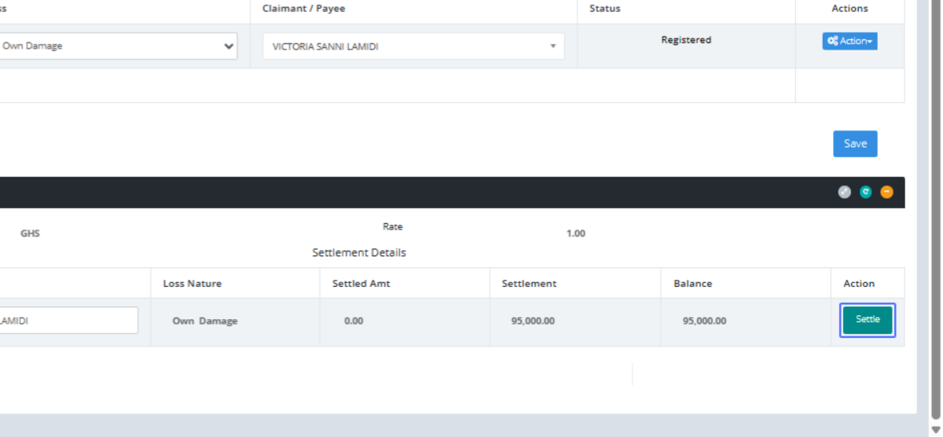The image size is (943, 437).
Task: Click the gray expand panel icon
Action: [x=844, y=192]
